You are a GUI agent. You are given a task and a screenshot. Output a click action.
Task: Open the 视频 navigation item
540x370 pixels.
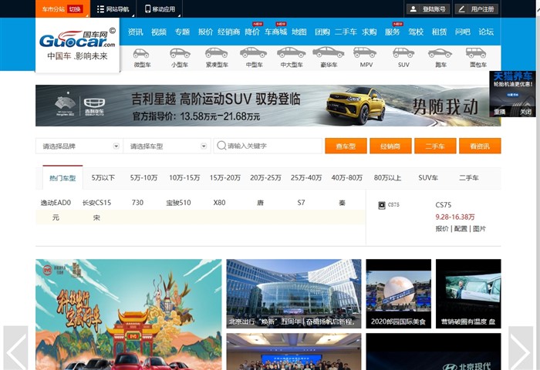coord(159,32)
